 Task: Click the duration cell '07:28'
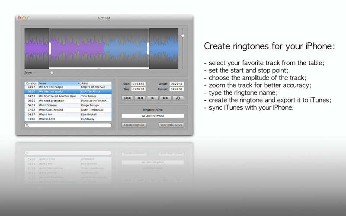pyautogui.click(x=31, y=110)
